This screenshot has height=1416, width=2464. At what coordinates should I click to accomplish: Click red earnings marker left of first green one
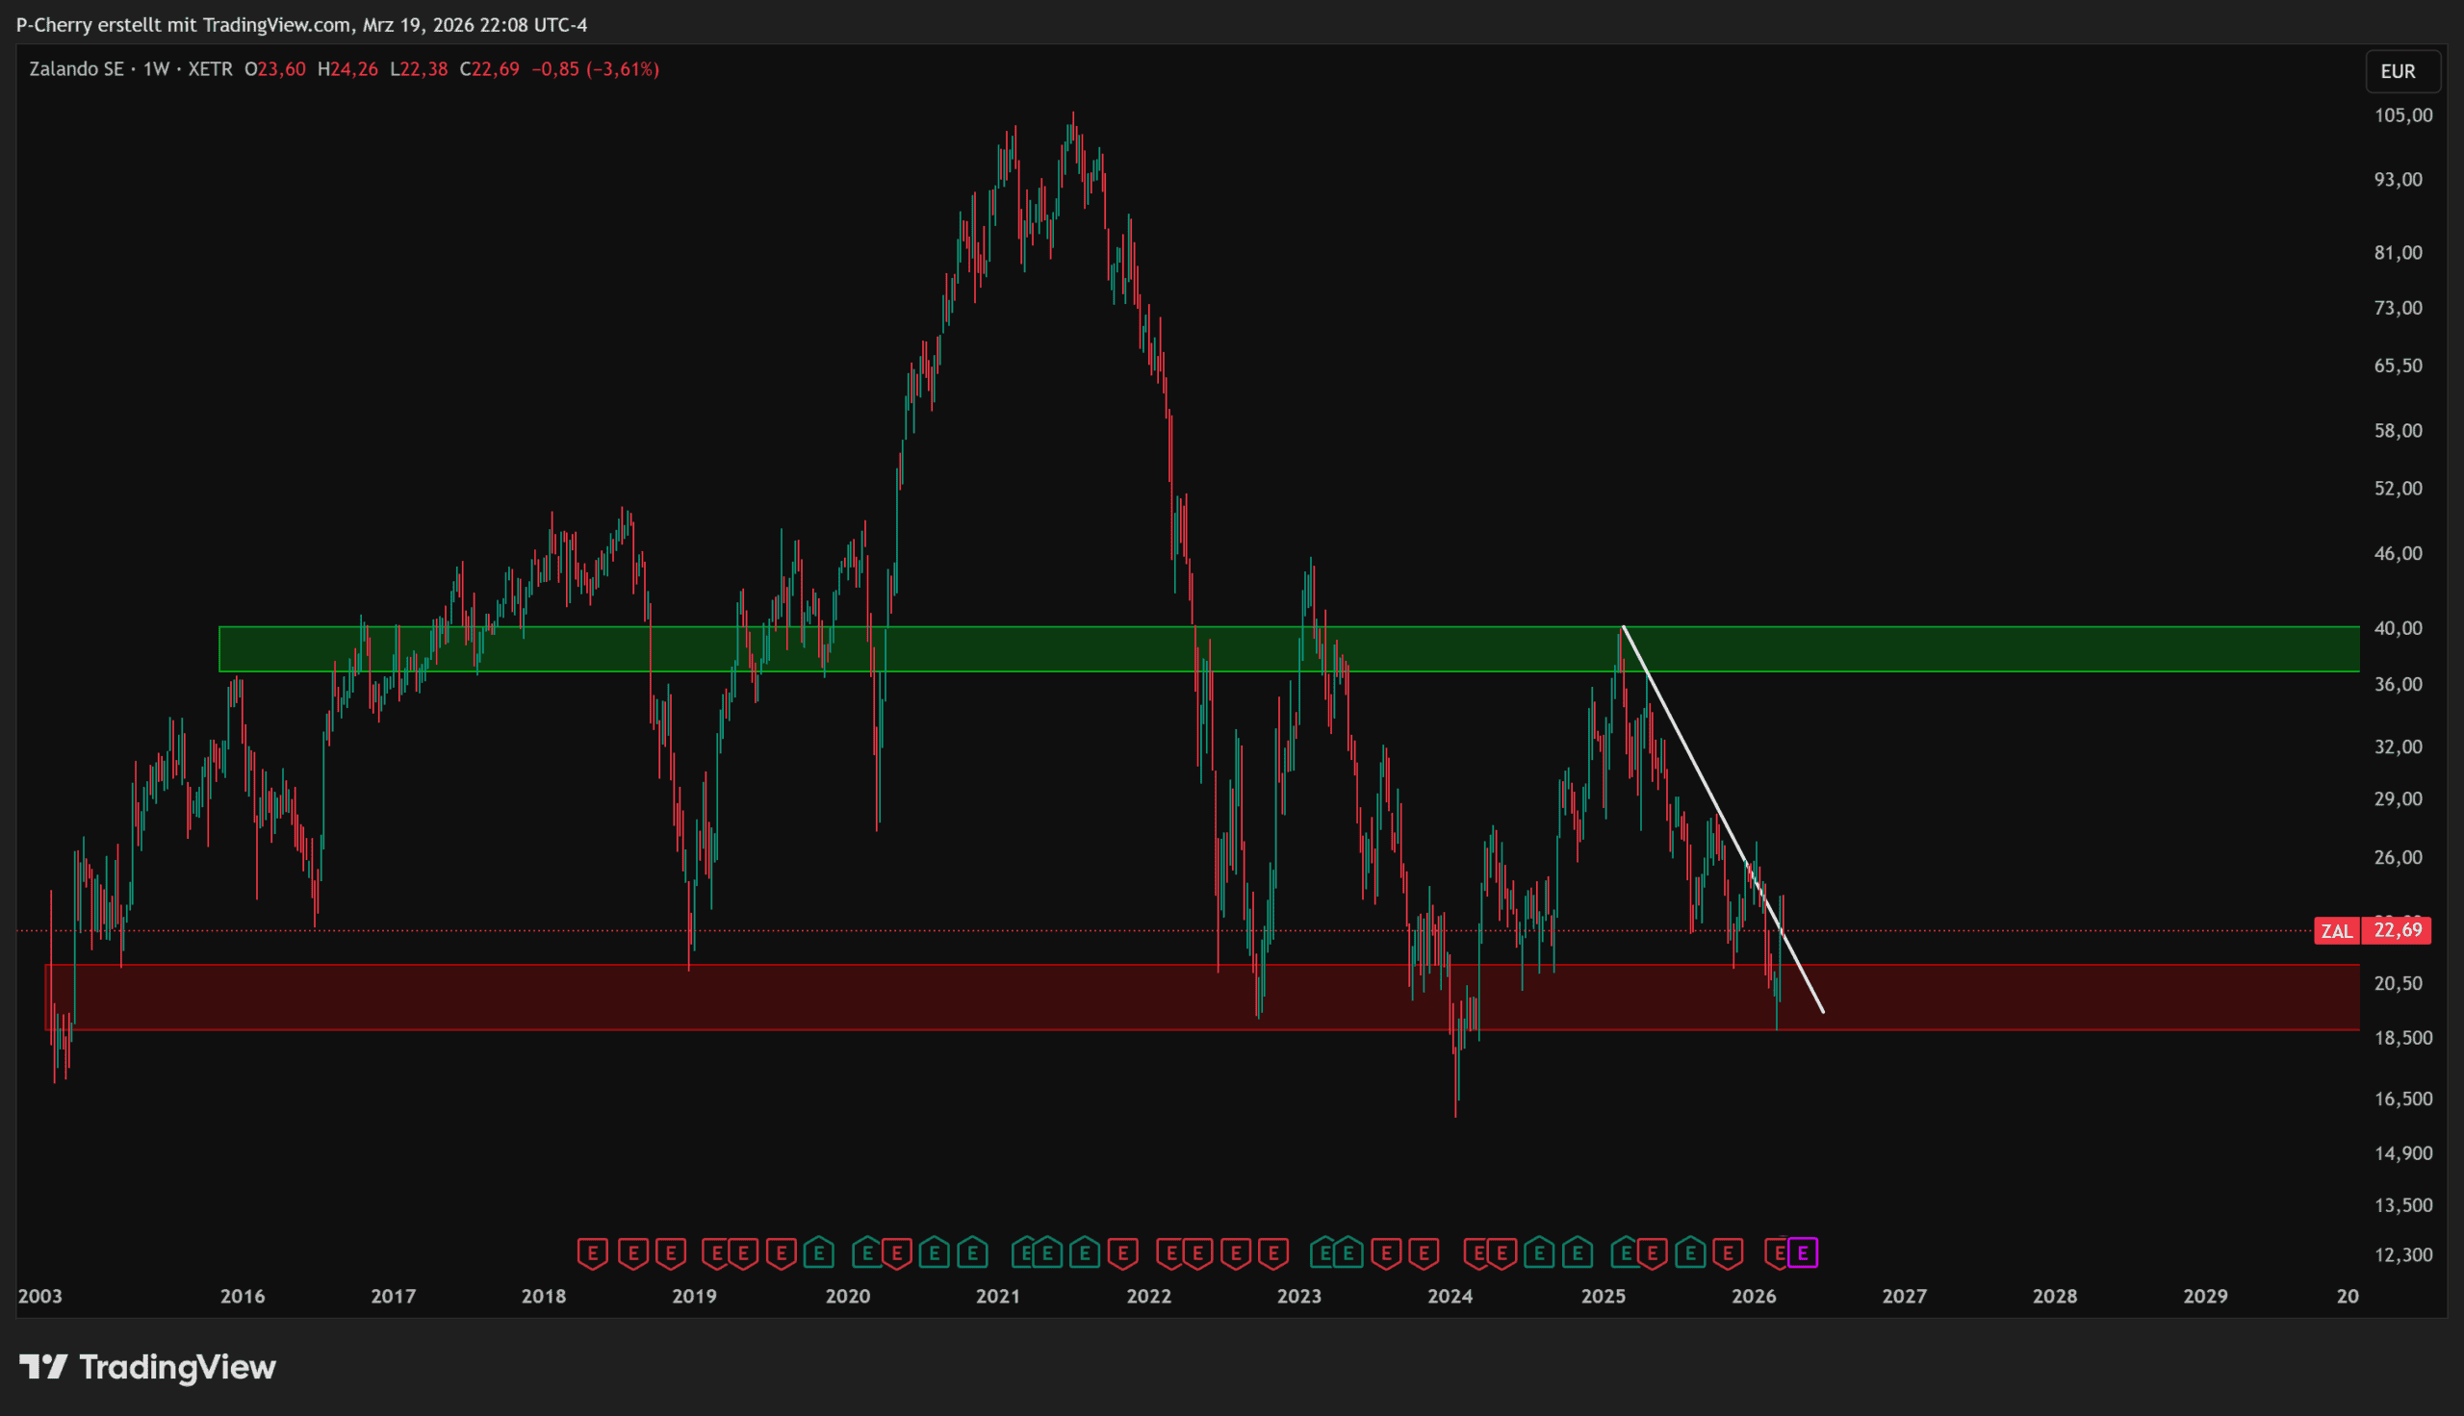point(782,1252)
